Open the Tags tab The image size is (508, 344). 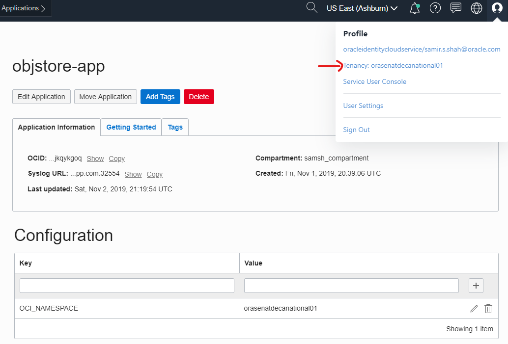tap(175, 127)
